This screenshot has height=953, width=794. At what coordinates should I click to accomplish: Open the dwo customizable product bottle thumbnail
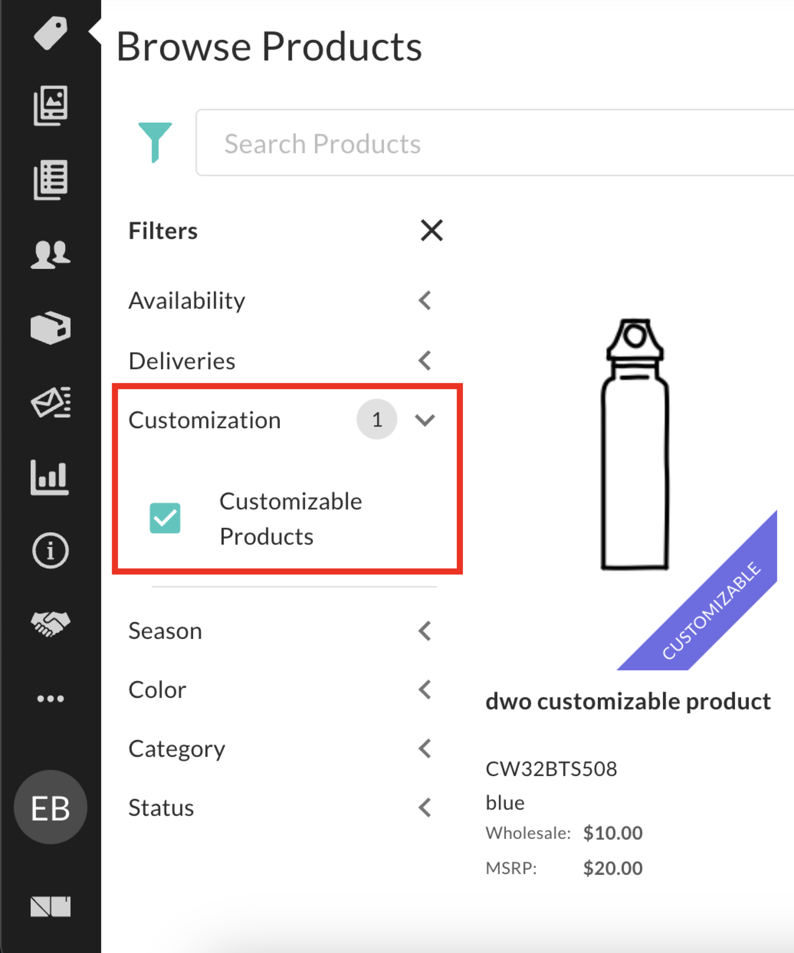635,444
